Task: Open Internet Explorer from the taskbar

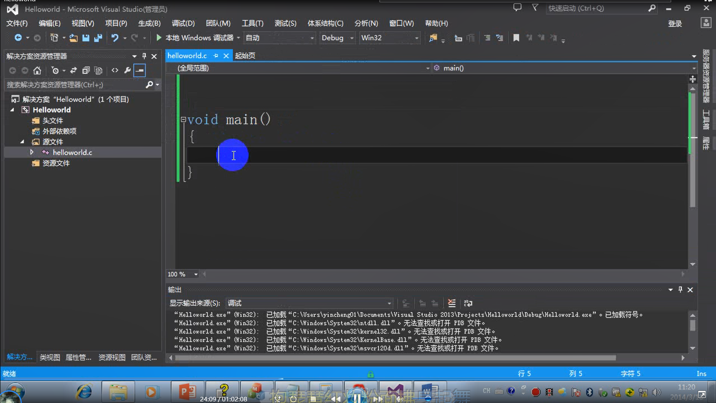Action: click(x=84, y=392)
